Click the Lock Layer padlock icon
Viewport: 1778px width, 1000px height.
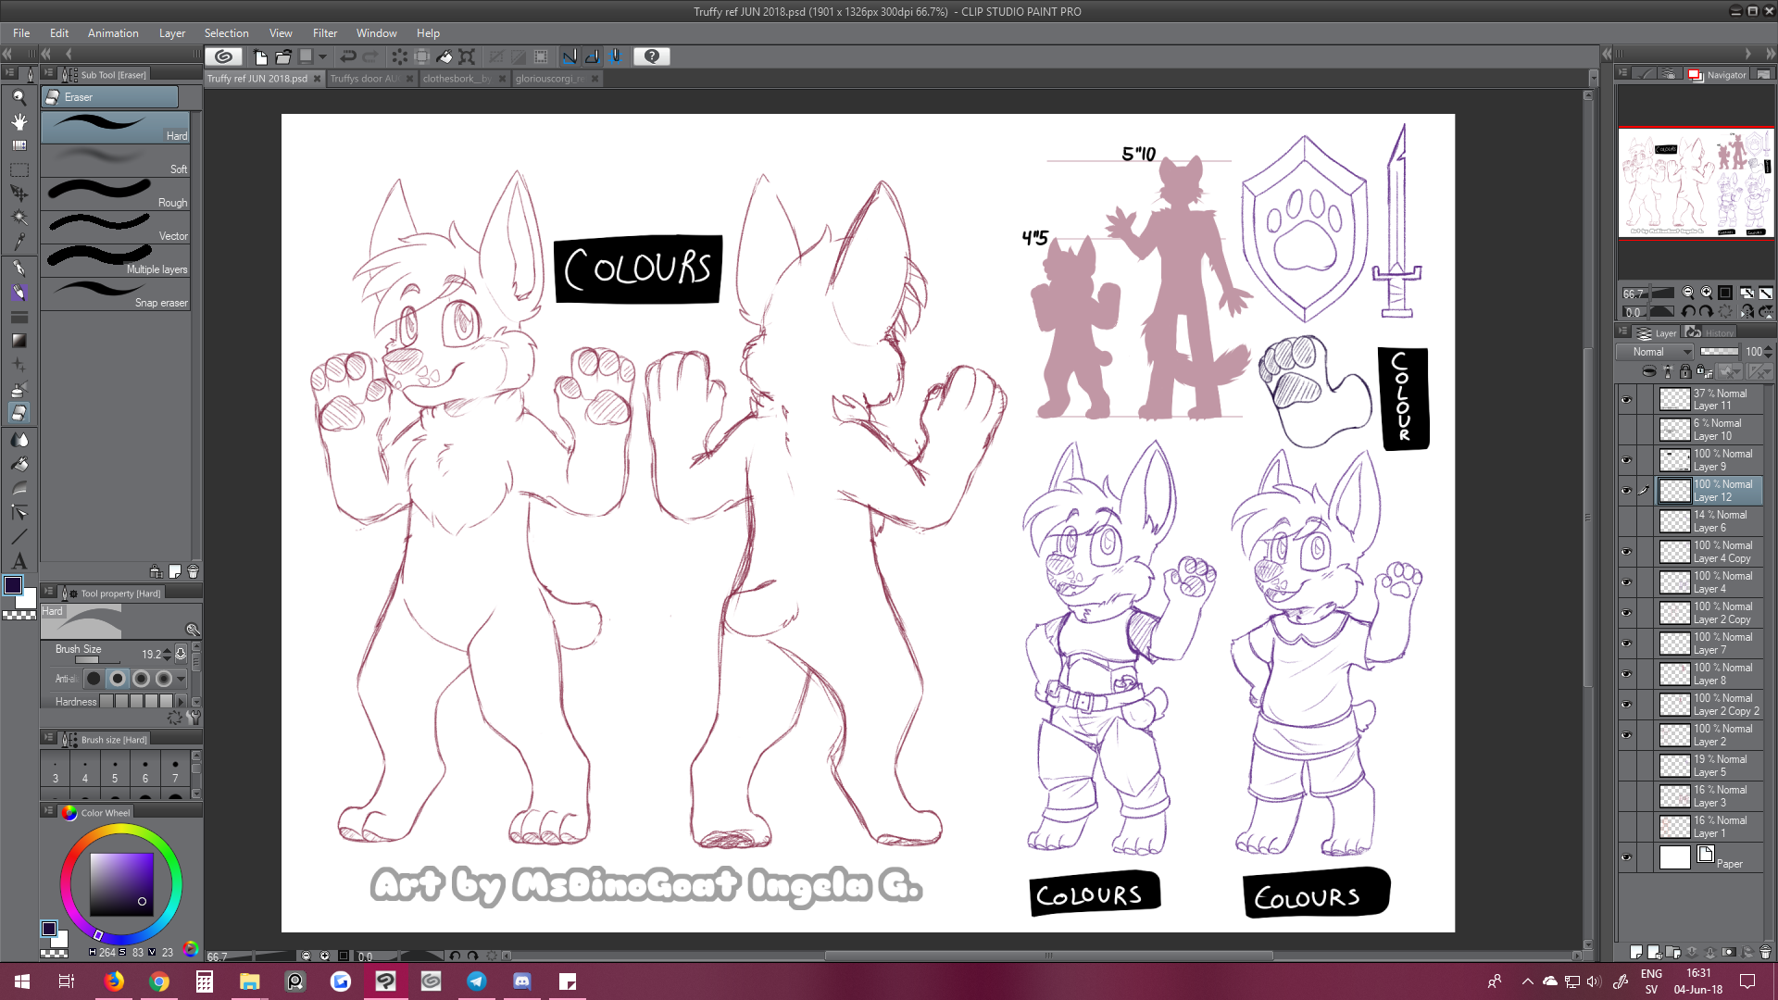[x=1685, y=371]
